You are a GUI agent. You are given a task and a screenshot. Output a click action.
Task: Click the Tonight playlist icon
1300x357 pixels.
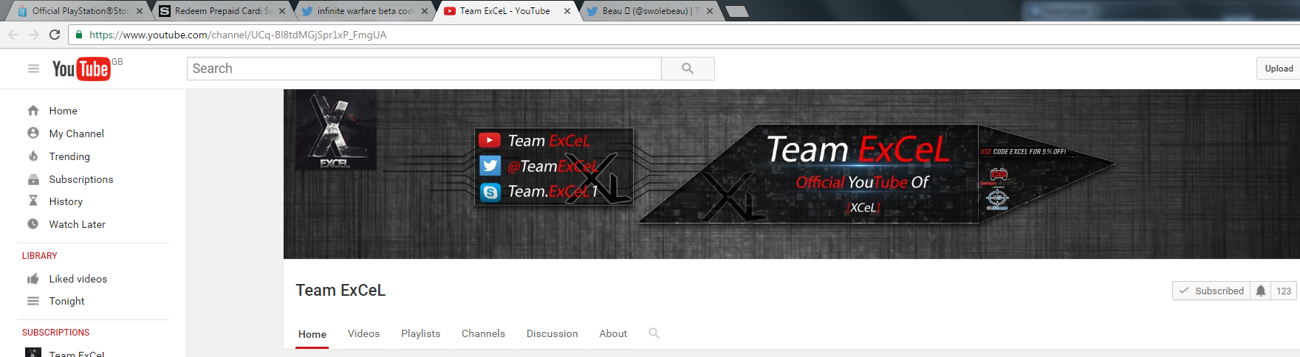[x=33, y=301]
